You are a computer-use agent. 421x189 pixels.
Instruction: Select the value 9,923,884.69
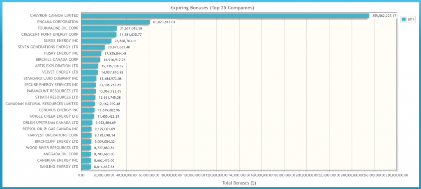click(106, 123)
